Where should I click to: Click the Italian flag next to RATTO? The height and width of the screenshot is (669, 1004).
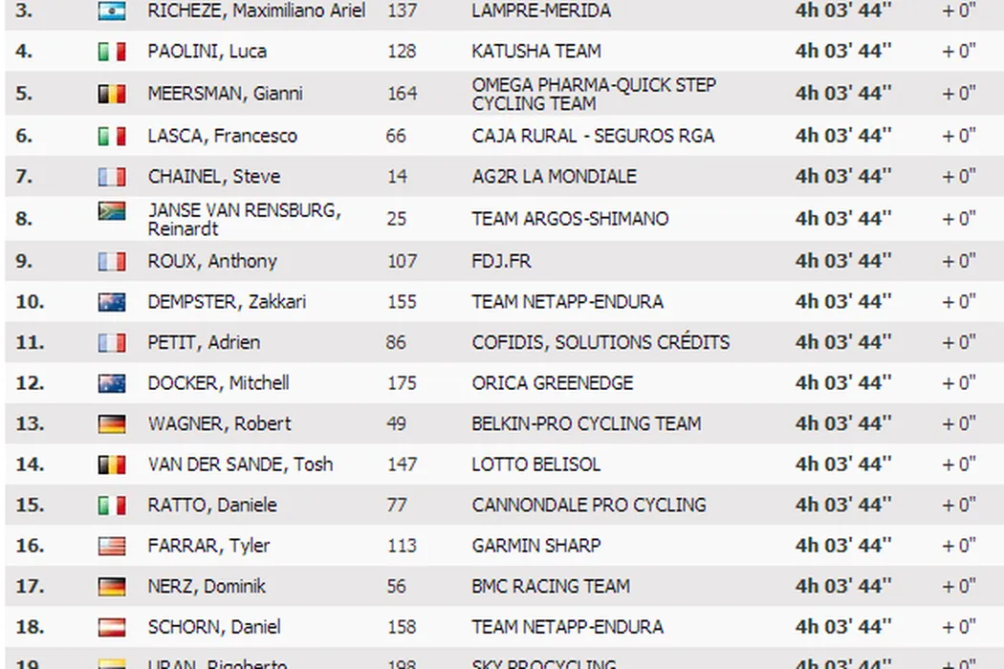click(112, 506)
